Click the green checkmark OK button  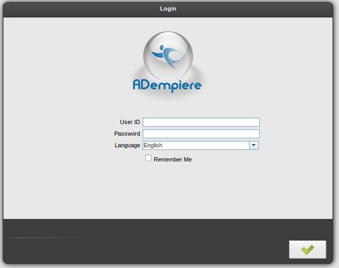(307, 249)
